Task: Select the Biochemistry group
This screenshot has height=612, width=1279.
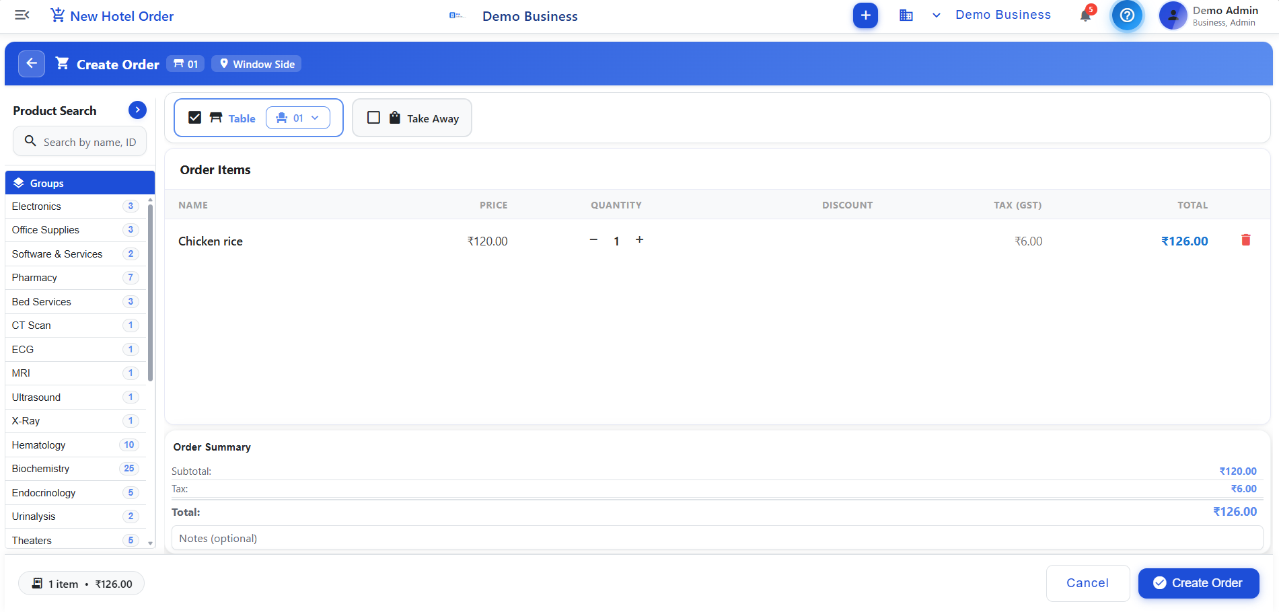Action: [75, 469]
